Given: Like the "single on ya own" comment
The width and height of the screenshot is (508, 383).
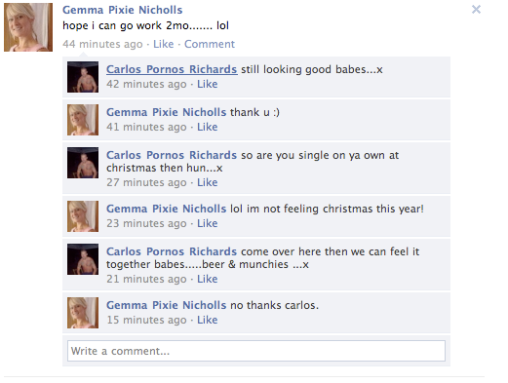Looking at the screenshot, I should (207, 182).
